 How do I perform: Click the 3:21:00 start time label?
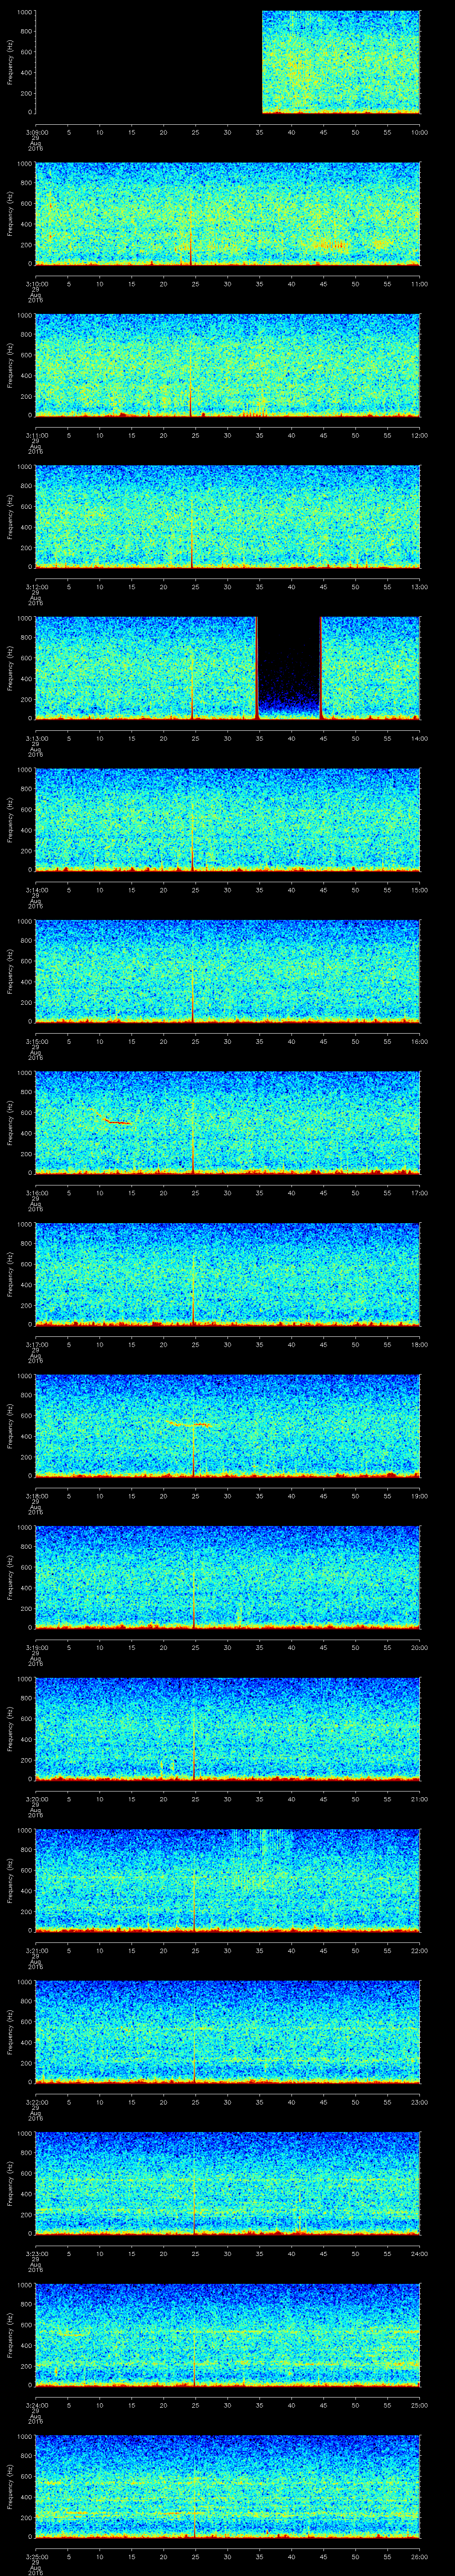click(x=36, y=1950)
